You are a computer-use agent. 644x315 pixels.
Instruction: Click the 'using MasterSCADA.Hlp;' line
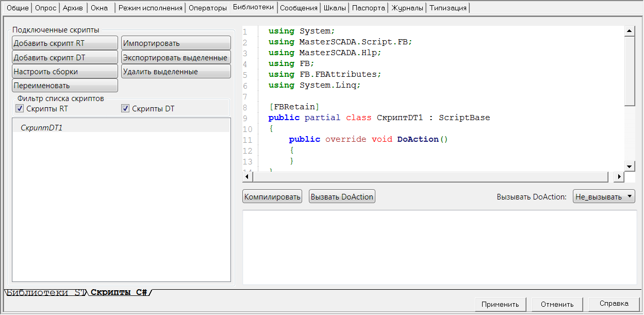coord(325,53)
